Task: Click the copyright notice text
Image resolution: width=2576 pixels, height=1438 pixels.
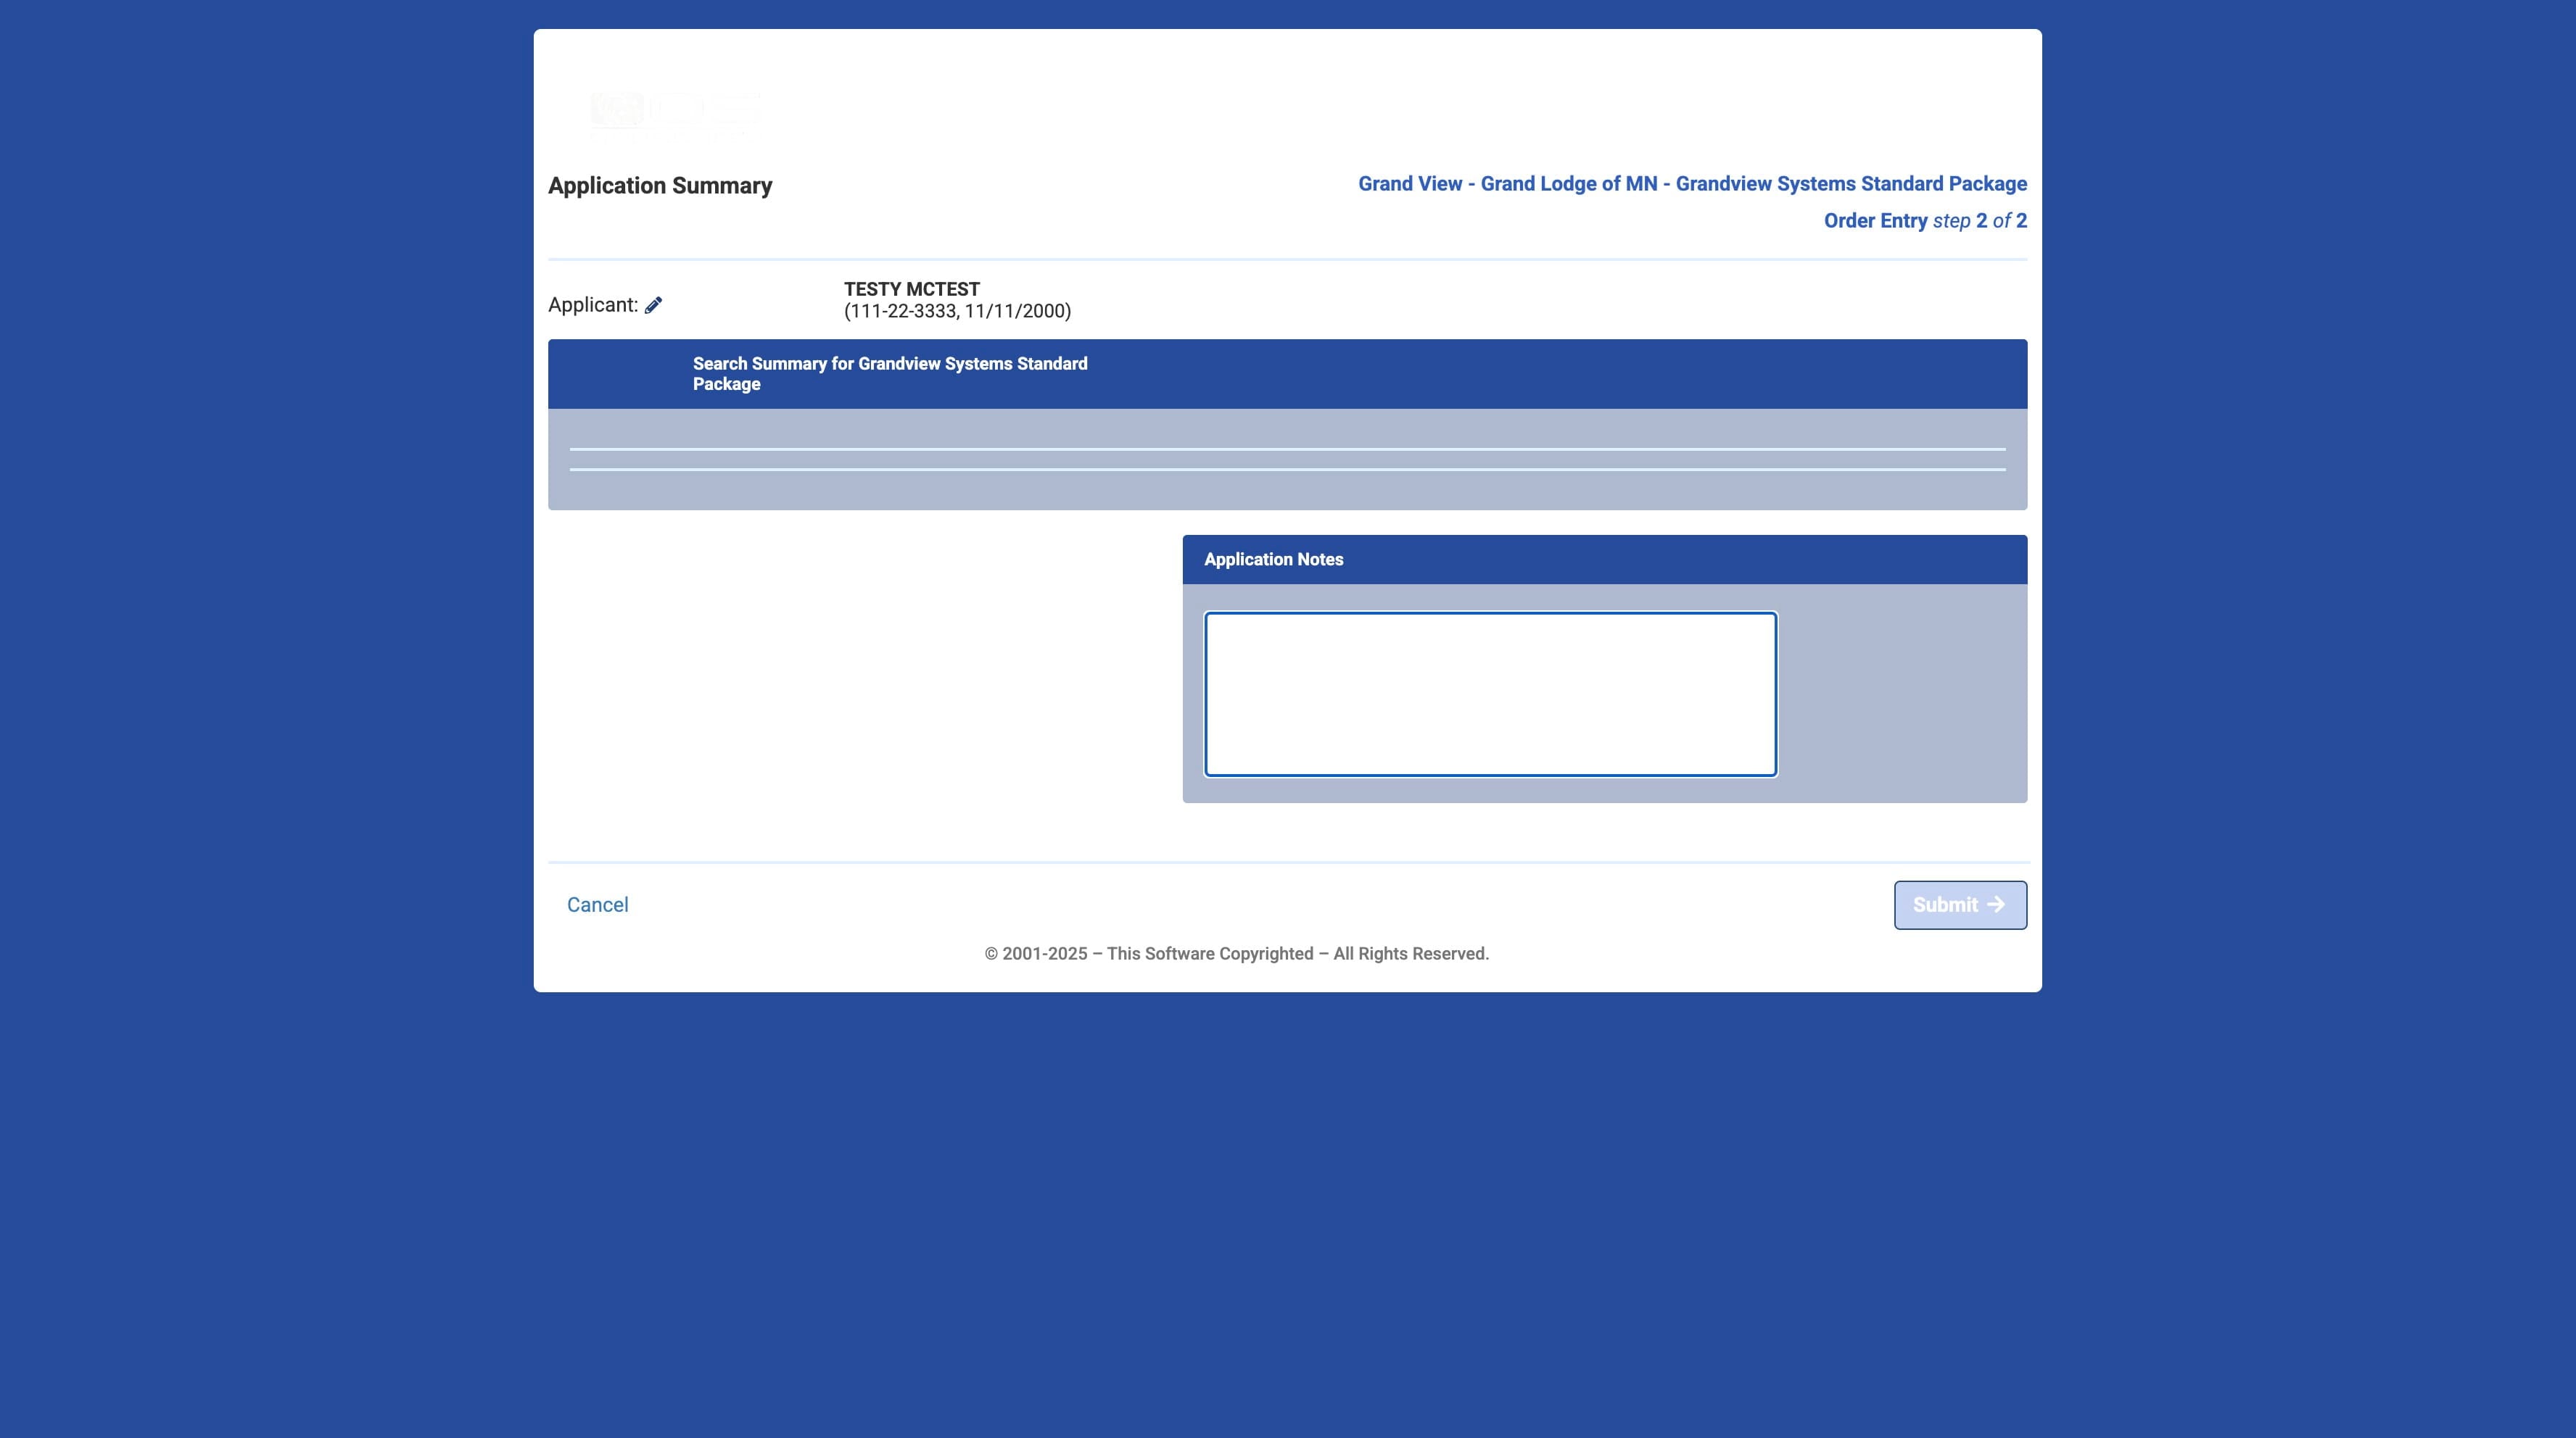Action: (1237, 953)
